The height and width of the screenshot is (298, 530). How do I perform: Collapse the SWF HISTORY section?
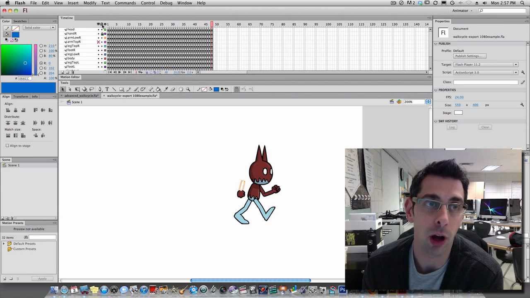pos(436,121)
